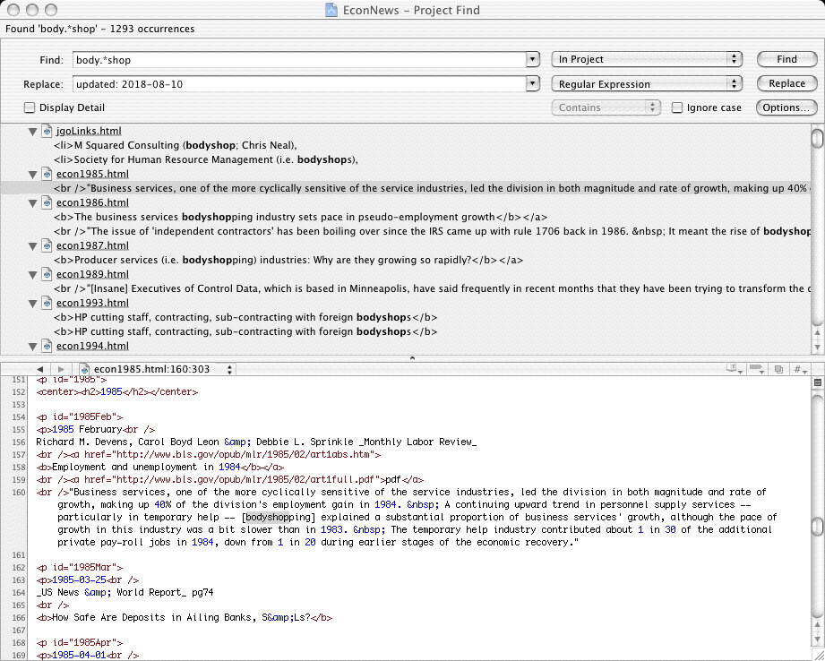Collapse the econ1994.html result group
The image size is (825, 661).
click(x=32, y=347)
